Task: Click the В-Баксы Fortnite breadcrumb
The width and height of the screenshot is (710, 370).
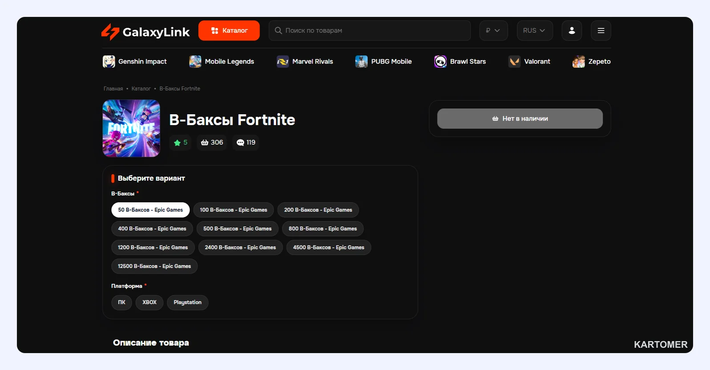Action: [180, 88]
